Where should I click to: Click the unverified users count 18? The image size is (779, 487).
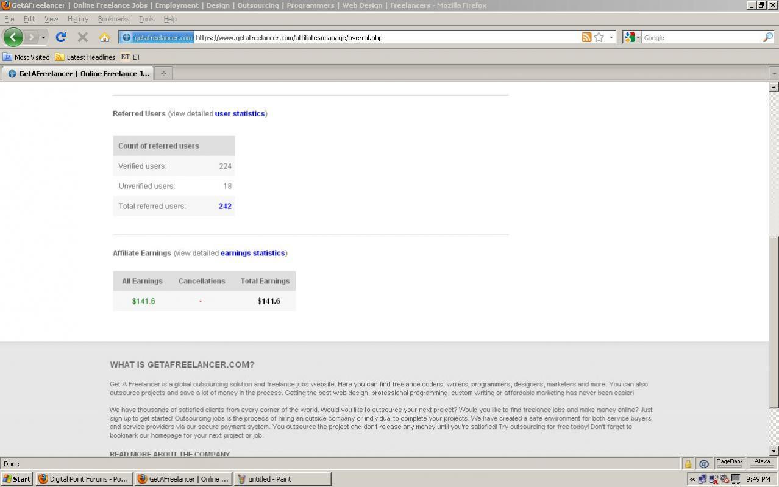227,186
